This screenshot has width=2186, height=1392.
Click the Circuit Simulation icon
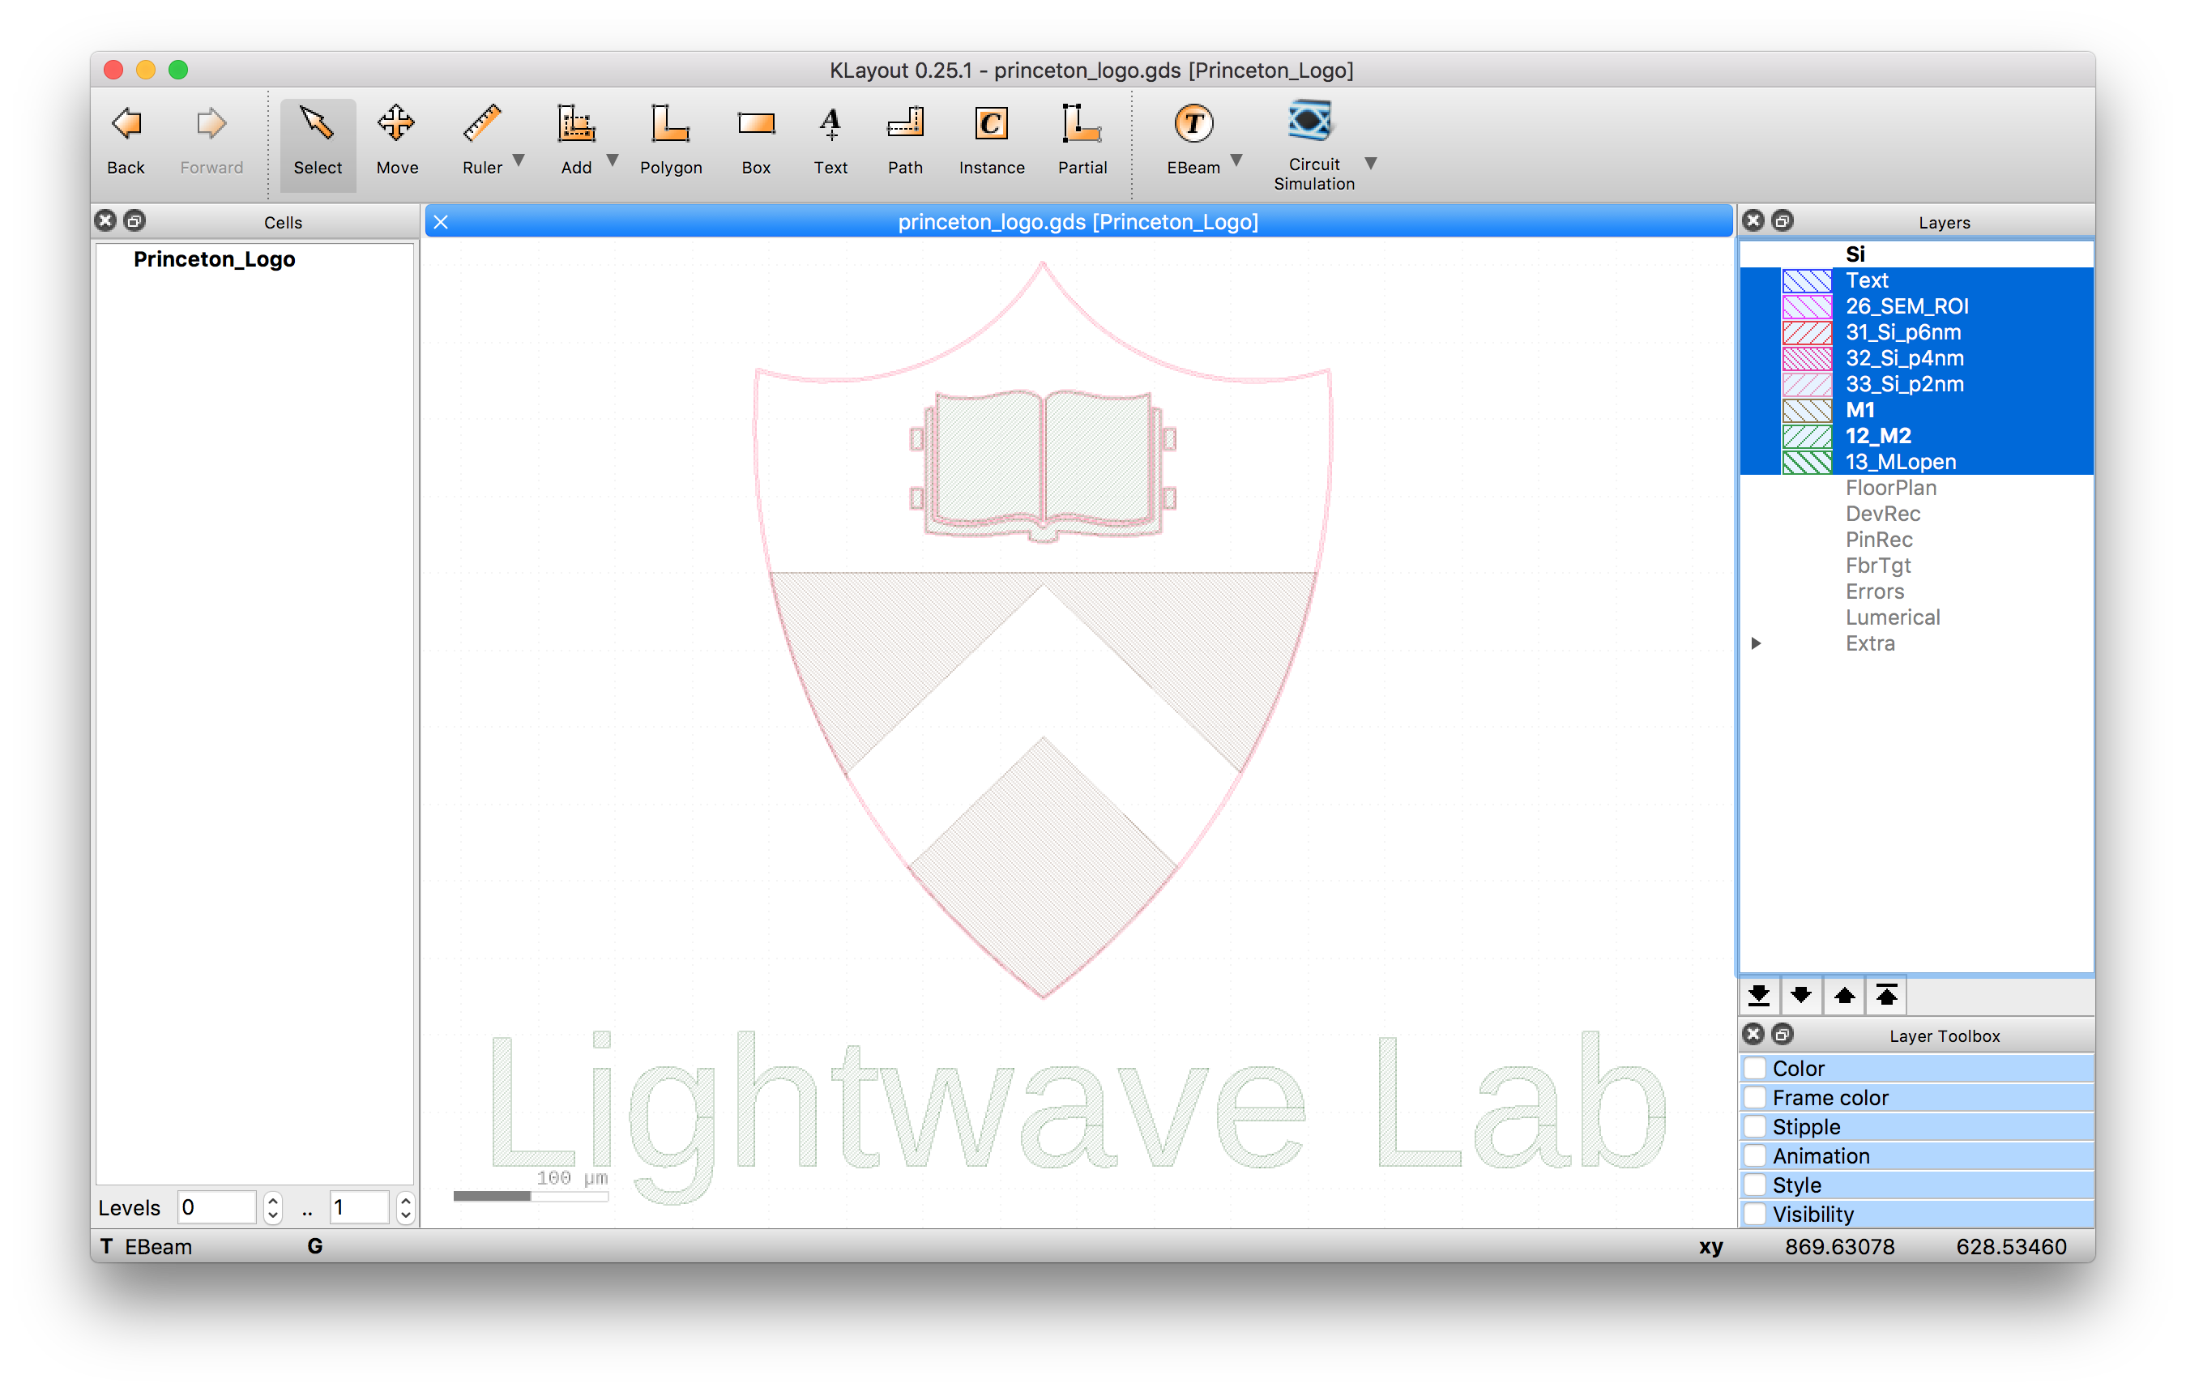coord(1309,122)
